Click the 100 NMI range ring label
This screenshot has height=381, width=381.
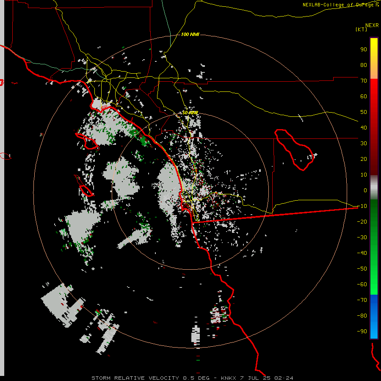[x=190, y=34]
